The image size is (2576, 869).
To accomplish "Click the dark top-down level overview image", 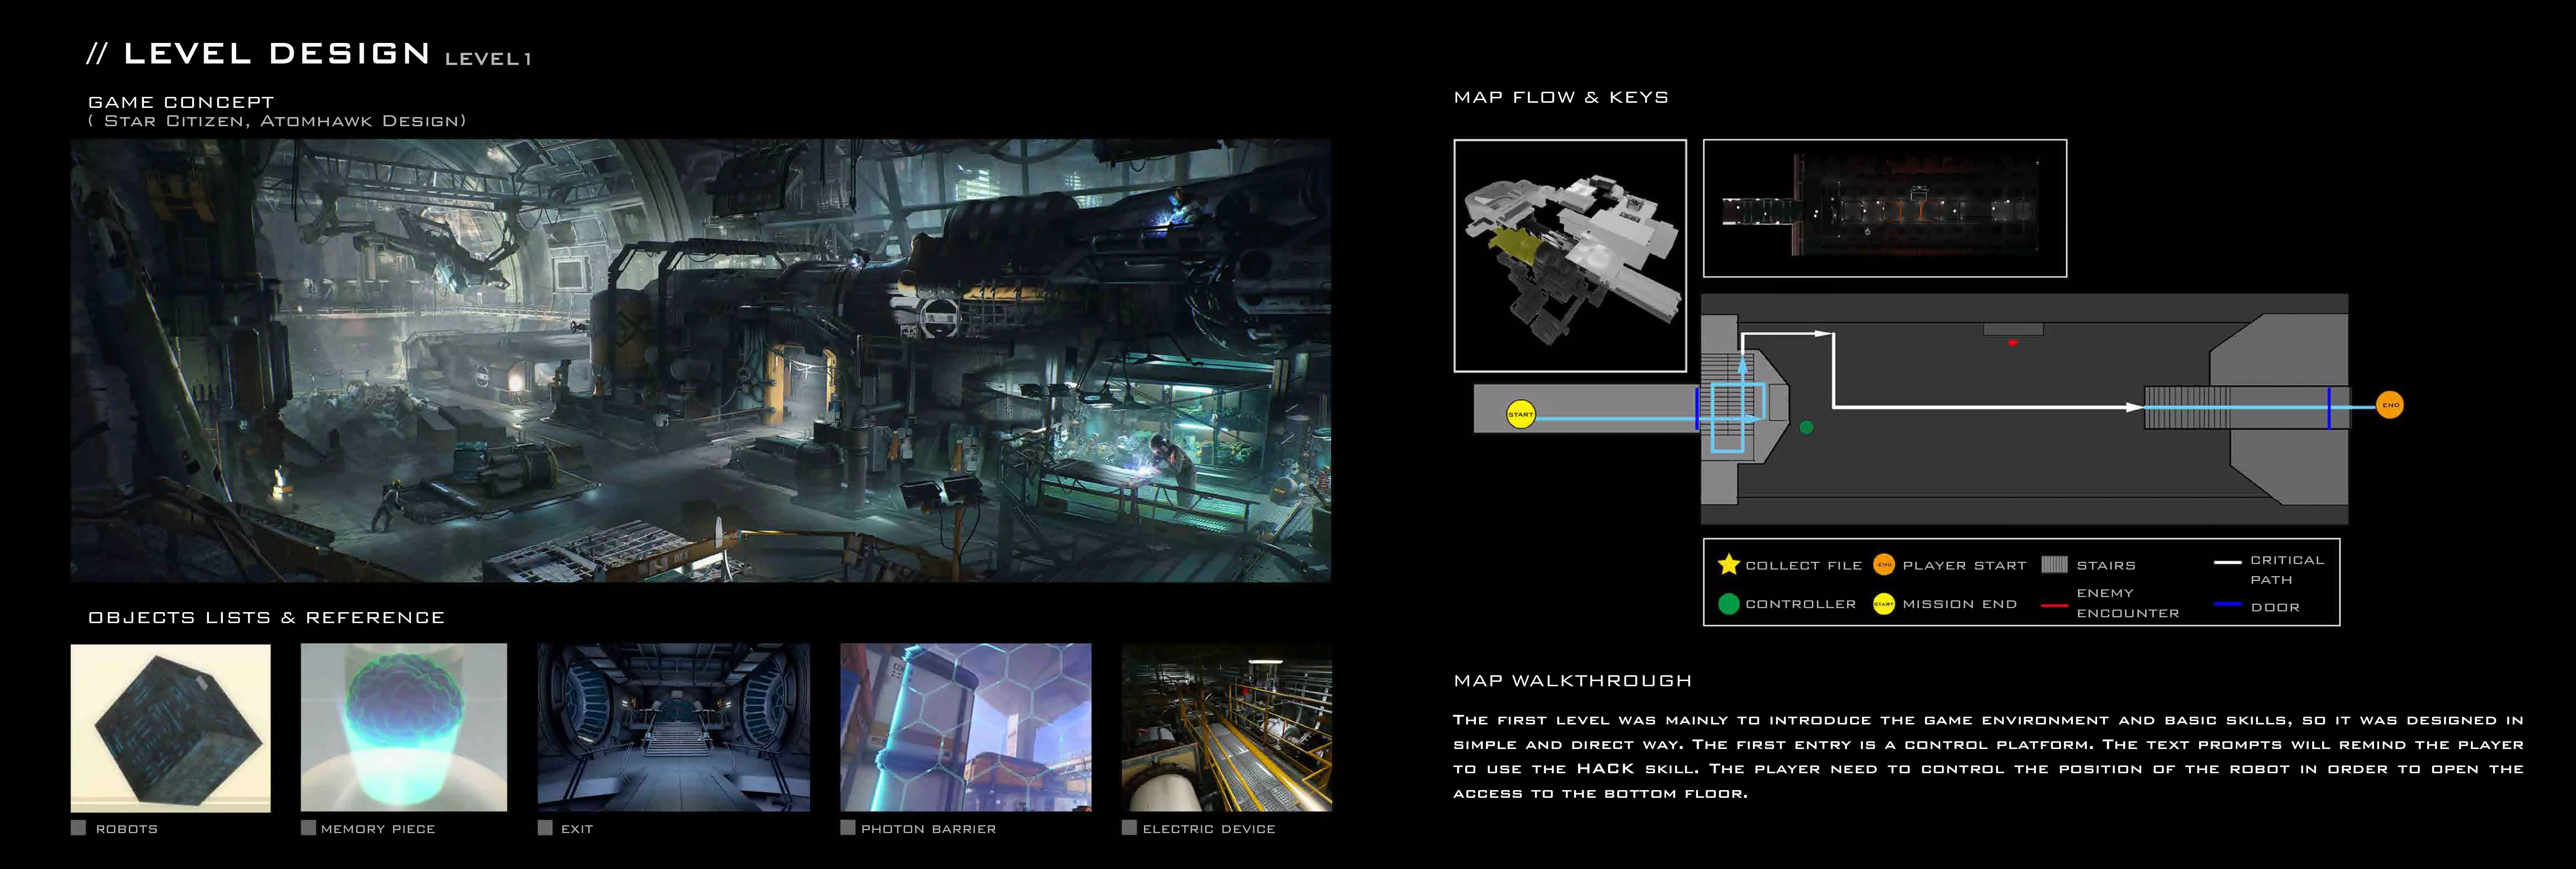I will pyautogui.click(x=1884, y=208).
